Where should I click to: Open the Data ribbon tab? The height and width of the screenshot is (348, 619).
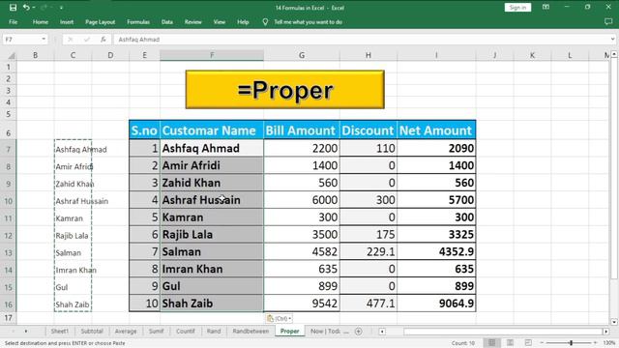point(167,22)
